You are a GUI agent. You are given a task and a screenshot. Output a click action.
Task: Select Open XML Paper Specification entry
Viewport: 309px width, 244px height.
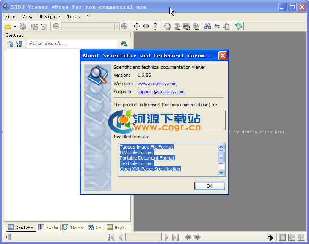point(150,169)
